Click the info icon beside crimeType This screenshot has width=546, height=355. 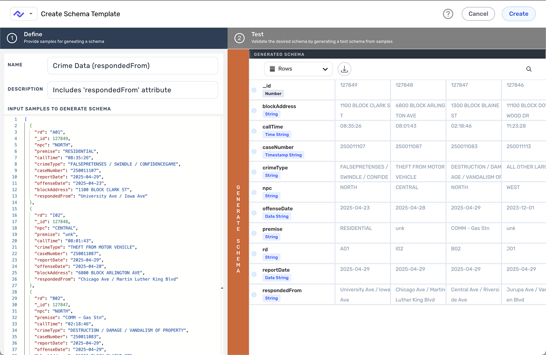(254, 171)
